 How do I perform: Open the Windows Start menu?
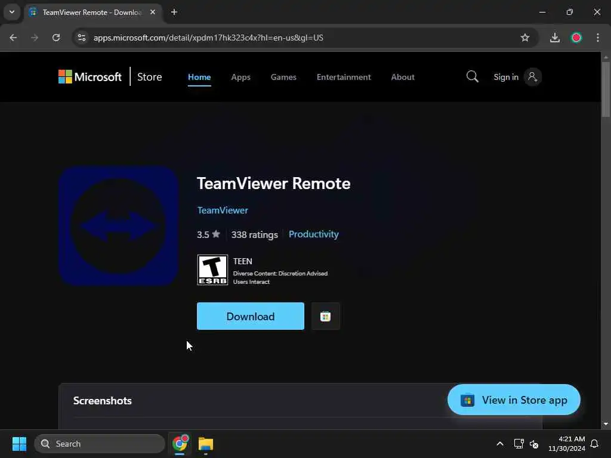click(x=19, y=444)
